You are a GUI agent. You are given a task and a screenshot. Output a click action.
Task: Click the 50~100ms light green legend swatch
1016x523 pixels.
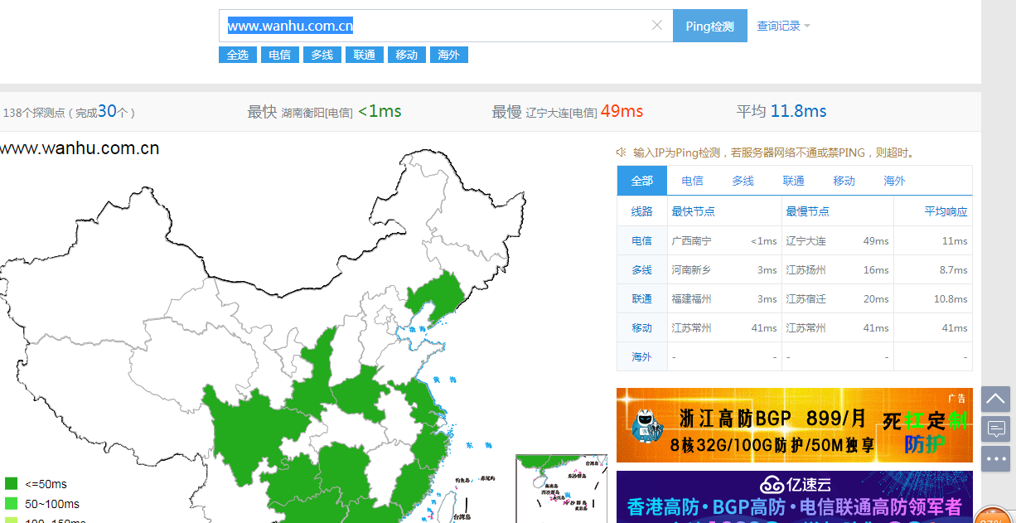pos(12,503)
